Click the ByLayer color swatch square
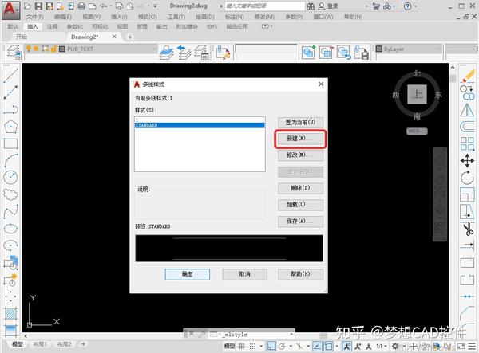Screen dimensions: 479x353 [379, 49]
